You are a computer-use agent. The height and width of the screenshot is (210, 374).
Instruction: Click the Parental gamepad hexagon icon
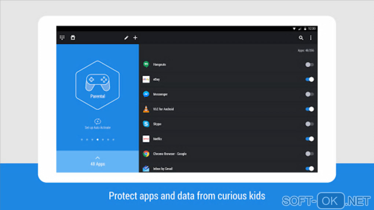tap(98, 85)
